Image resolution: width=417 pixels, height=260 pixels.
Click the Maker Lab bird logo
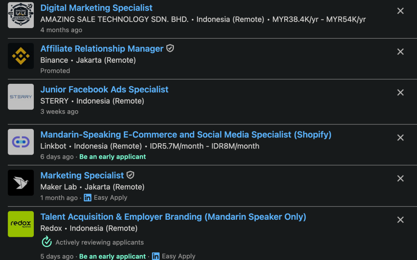point(21,183)
